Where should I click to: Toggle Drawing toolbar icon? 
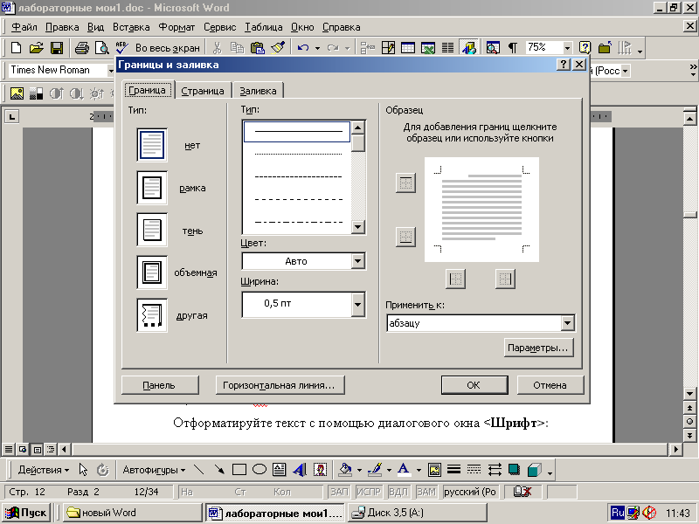[x=468, y=47]
